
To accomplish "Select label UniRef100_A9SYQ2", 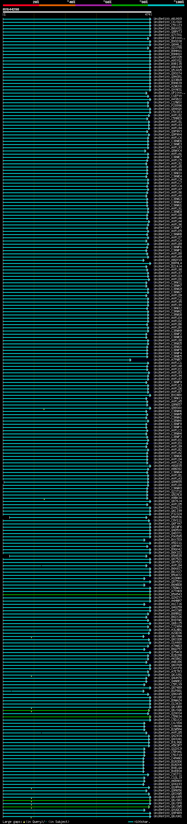I will point(168,61).
